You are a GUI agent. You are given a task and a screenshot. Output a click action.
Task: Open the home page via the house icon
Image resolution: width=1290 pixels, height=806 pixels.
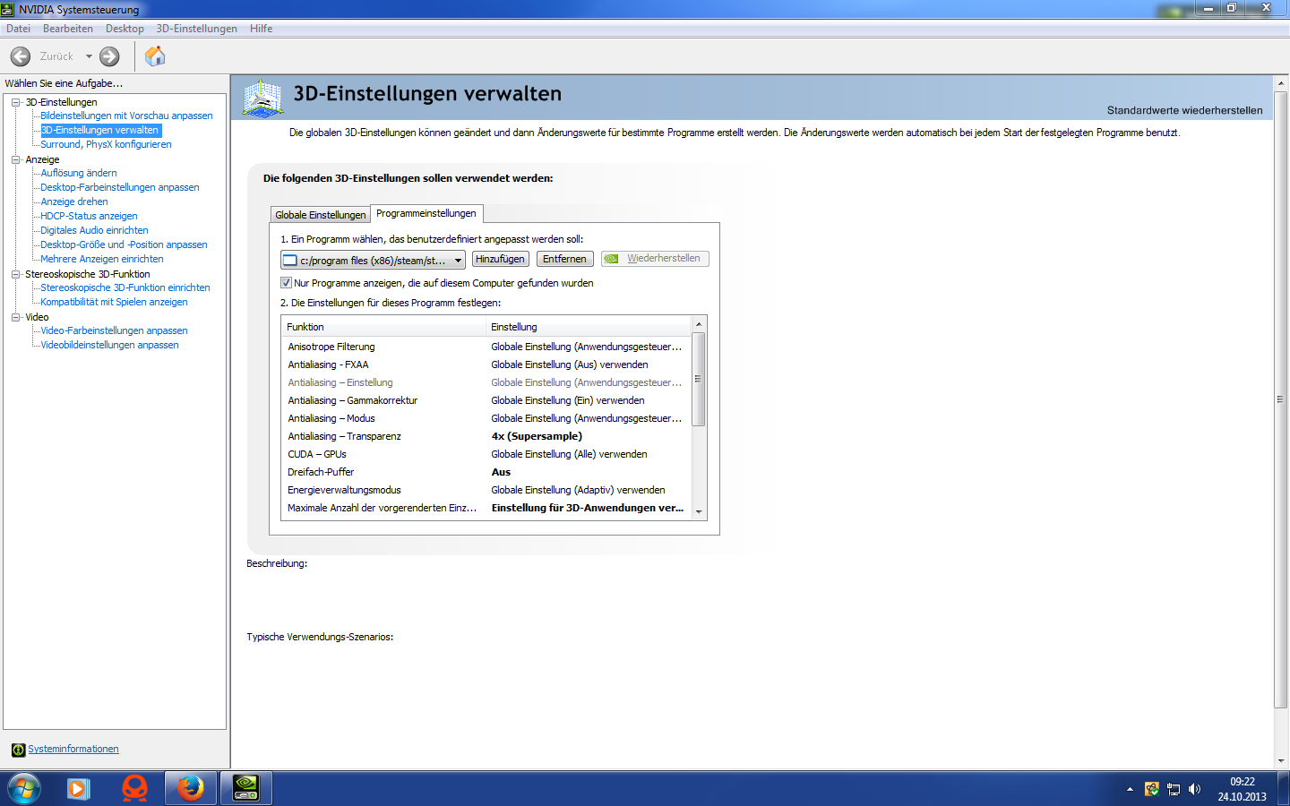point(155,56)
